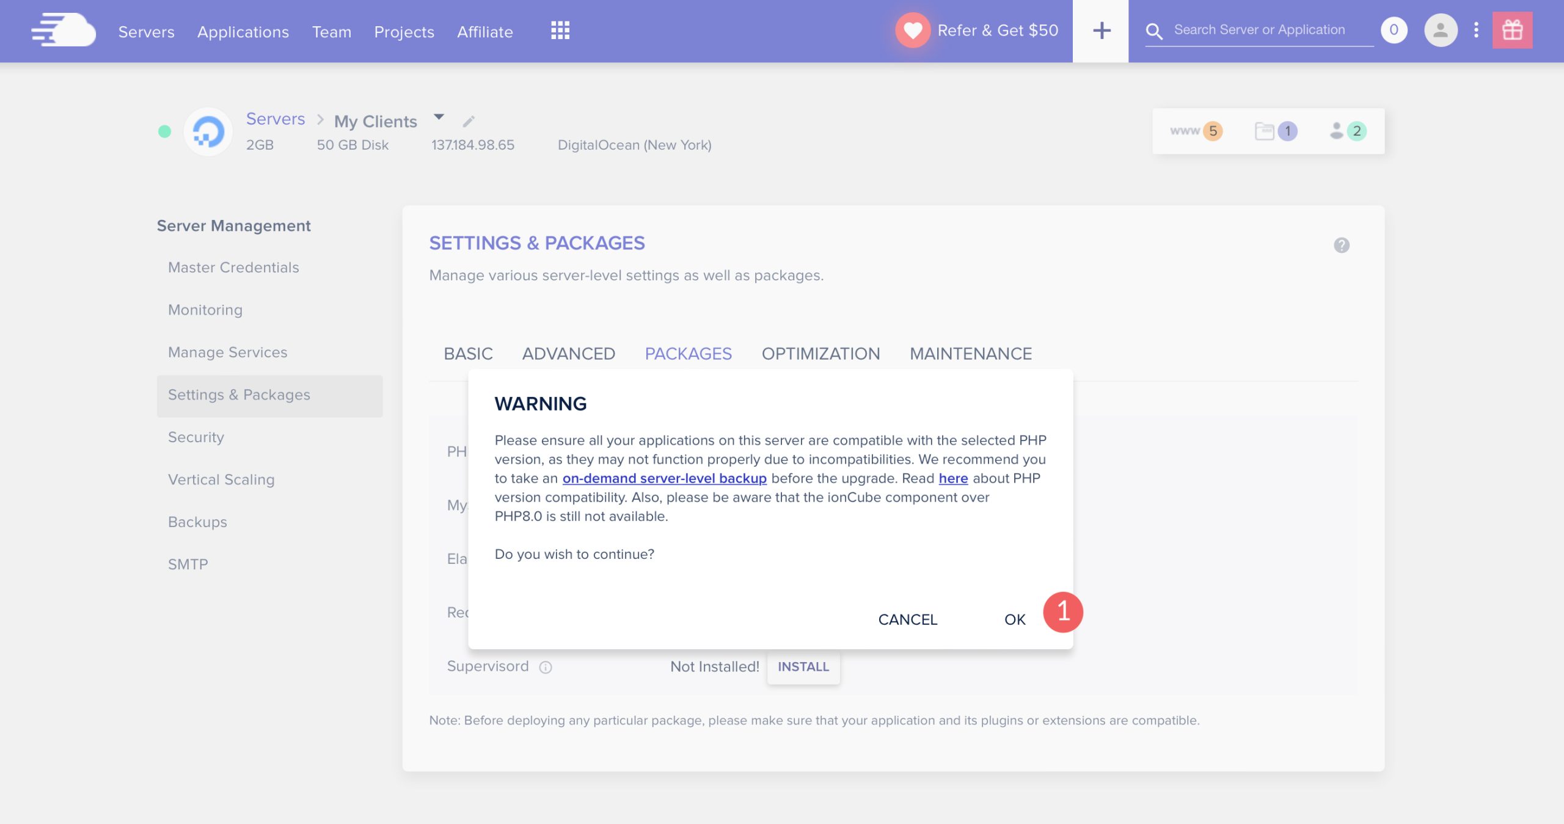Select the OPTIMIZATION tab
This screenshot has height=824, width=1564.
pyautogui.click(x=820, y=354)
